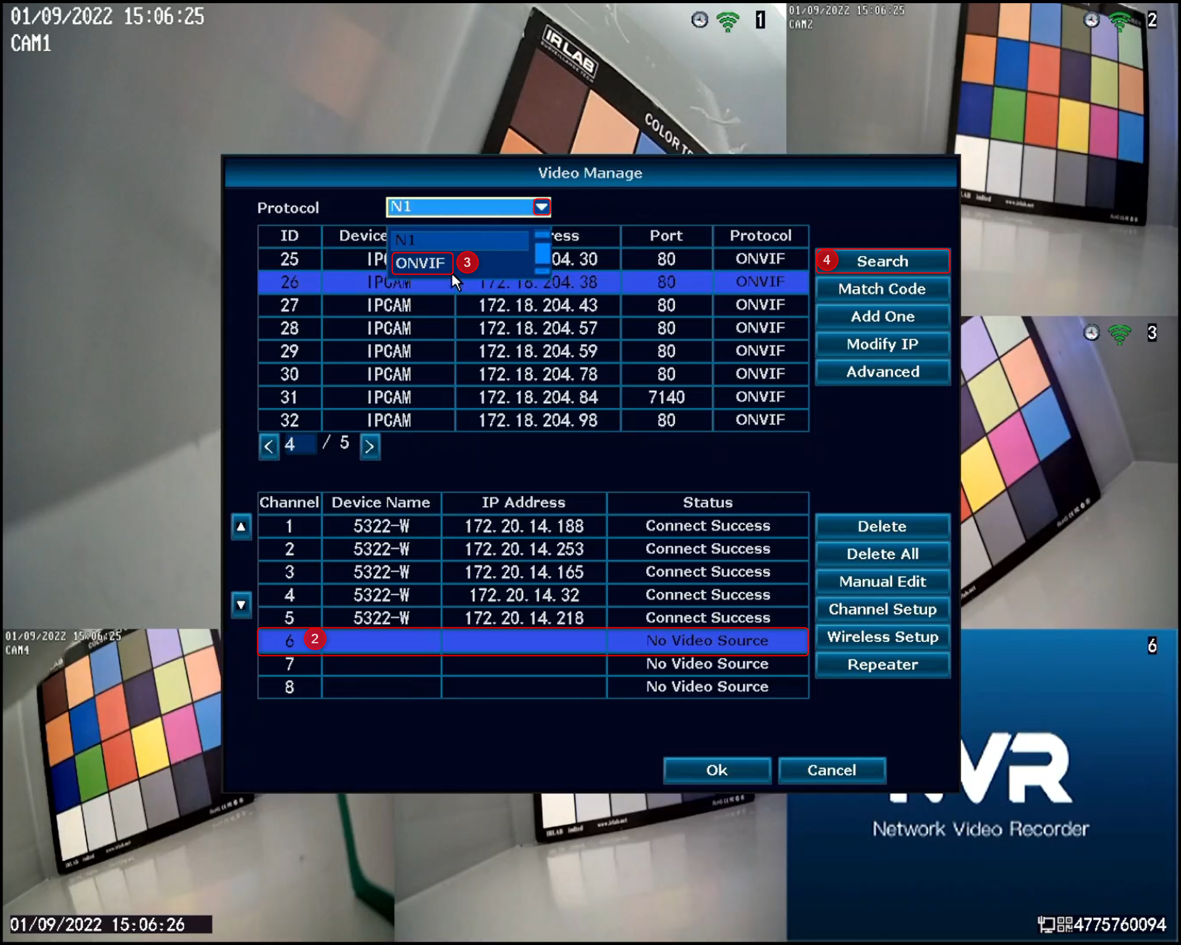The width and height of the screenshot is (1181, 945).
Task: Move channel list down with the down arrow
Action: click(x=242, y=605)
